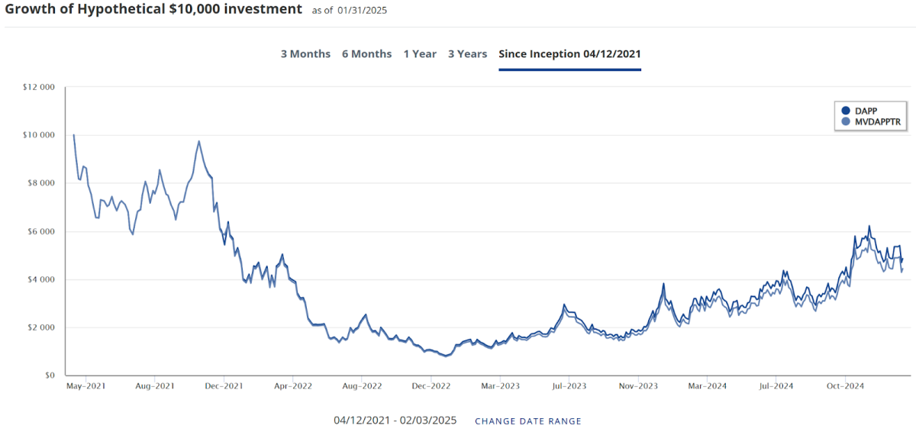Screen dimensions: 916x432
Task: Click the light blue MVDAPPTR legend dot
Action: pos(845,121)
